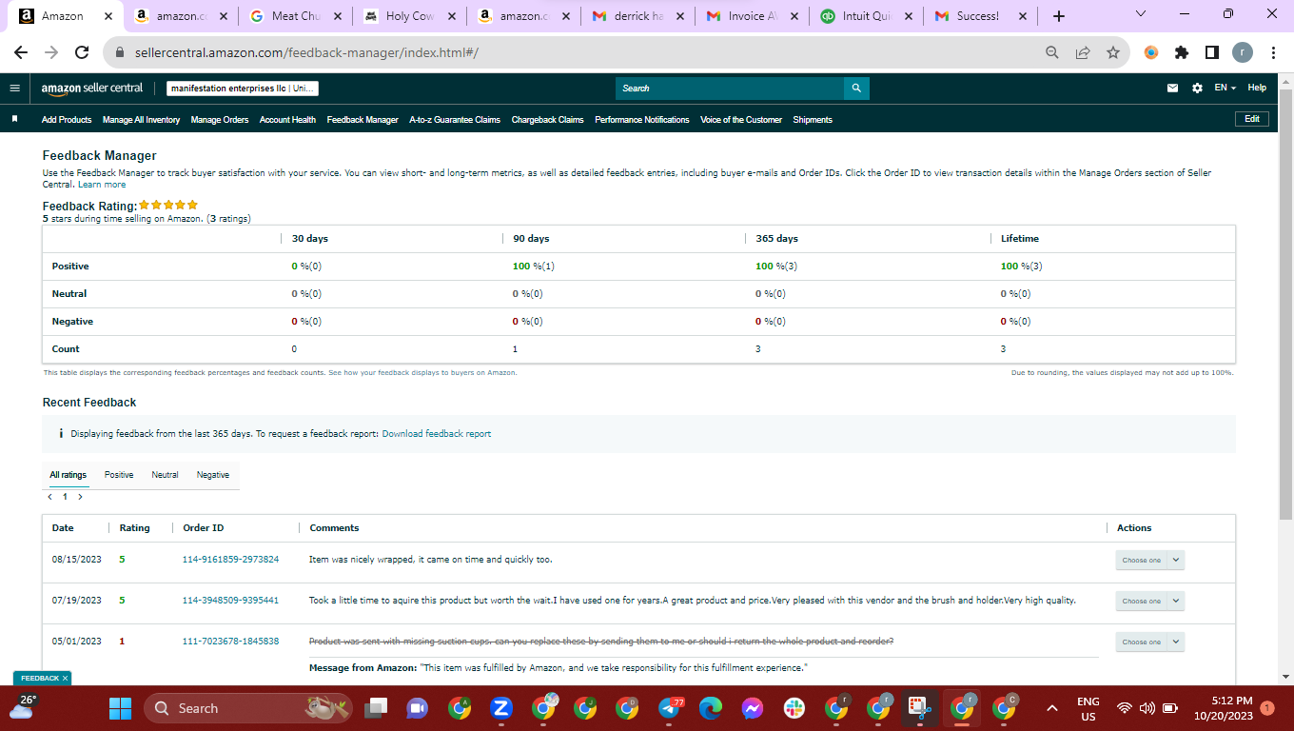Open the Manage Orders menu item
Viewport: 1294px width, 731px height.
coord(220,120)
